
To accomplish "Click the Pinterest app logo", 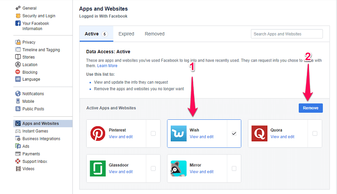I will point(98,133).
